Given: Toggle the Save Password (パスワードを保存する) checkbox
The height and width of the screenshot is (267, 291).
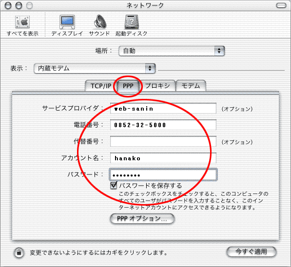Looking at the screenshot, I should tap(114, 186).
